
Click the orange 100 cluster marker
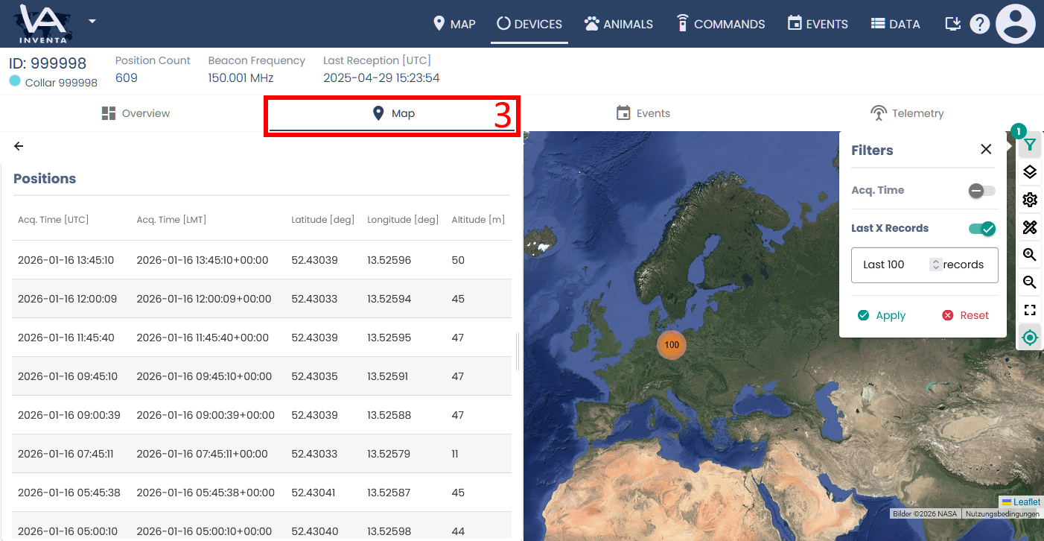pyautogui.click(x=672, y=345)
